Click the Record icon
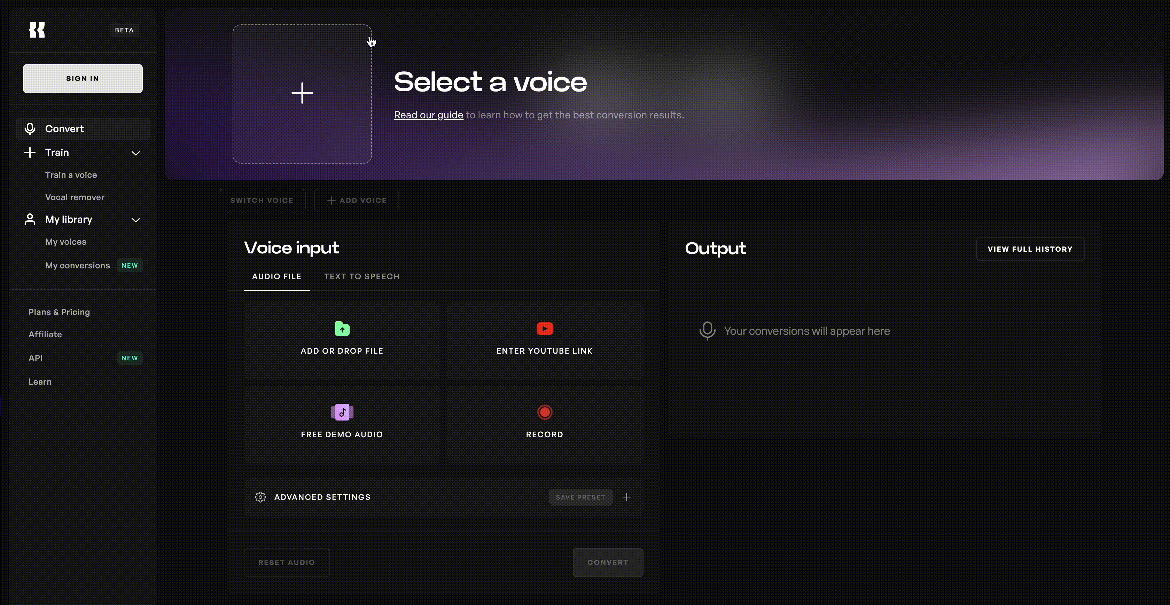This screenshot has width=1170, height=605. tap(545, 411)
